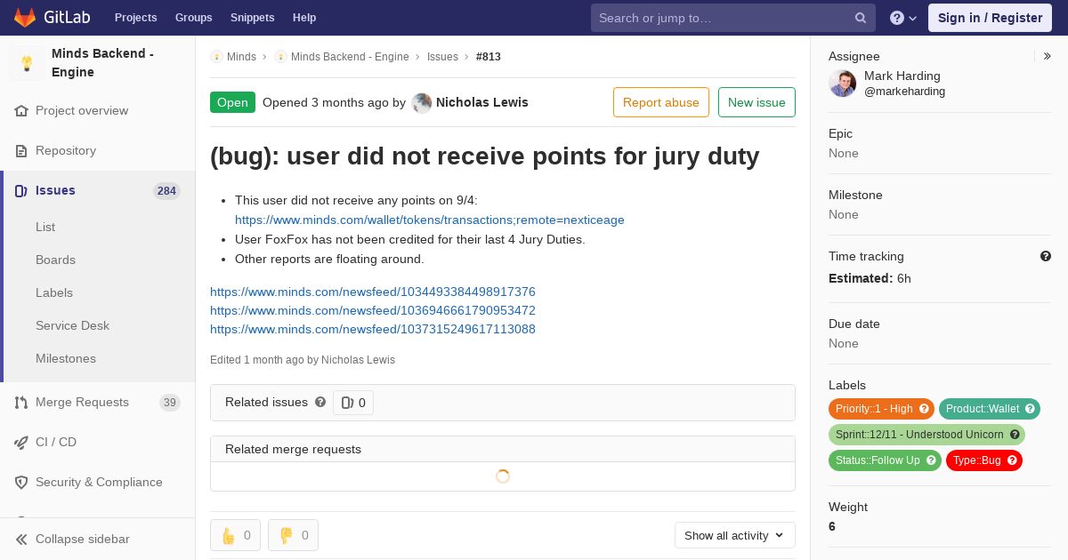Open the GitLab fox logo home

[25, 17]
